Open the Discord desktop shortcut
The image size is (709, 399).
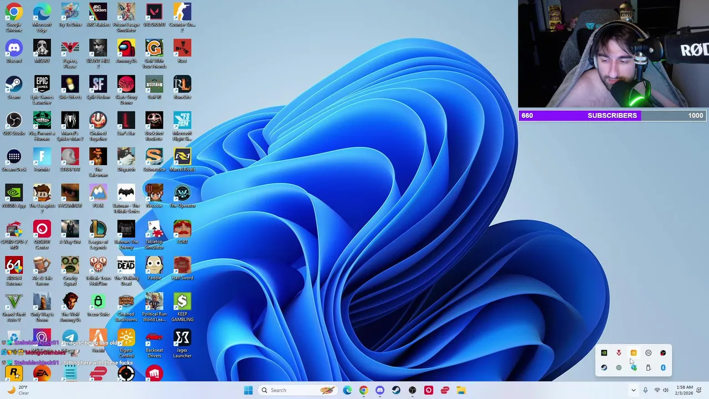pos(14,51)
